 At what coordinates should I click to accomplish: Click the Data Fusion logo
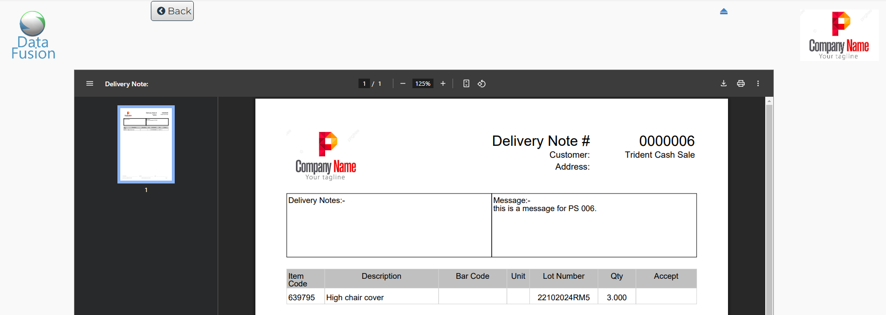[33, 35]
